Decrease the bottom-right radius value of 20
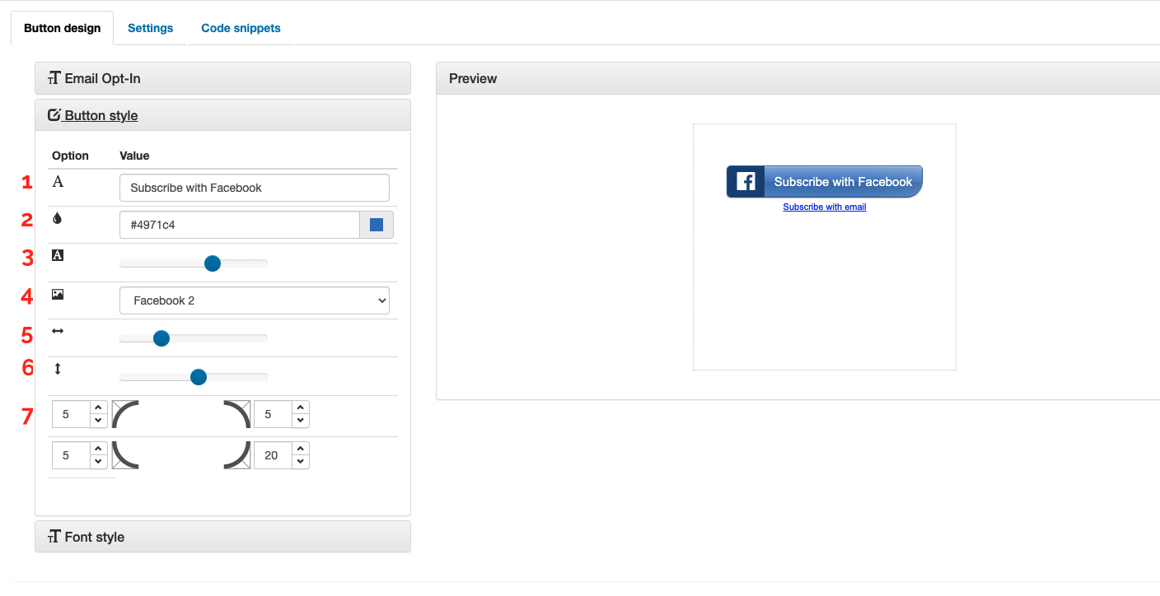 coord(300,462)
